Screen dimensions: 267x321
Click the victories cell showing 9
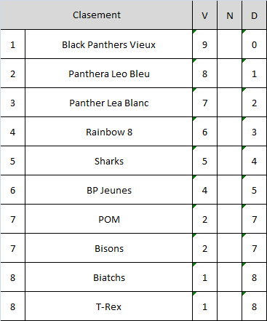204,44
